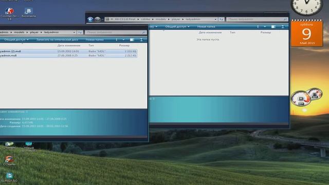Open recent pages arrow beside forward button

pyautogui.click(x=102, y=20)
